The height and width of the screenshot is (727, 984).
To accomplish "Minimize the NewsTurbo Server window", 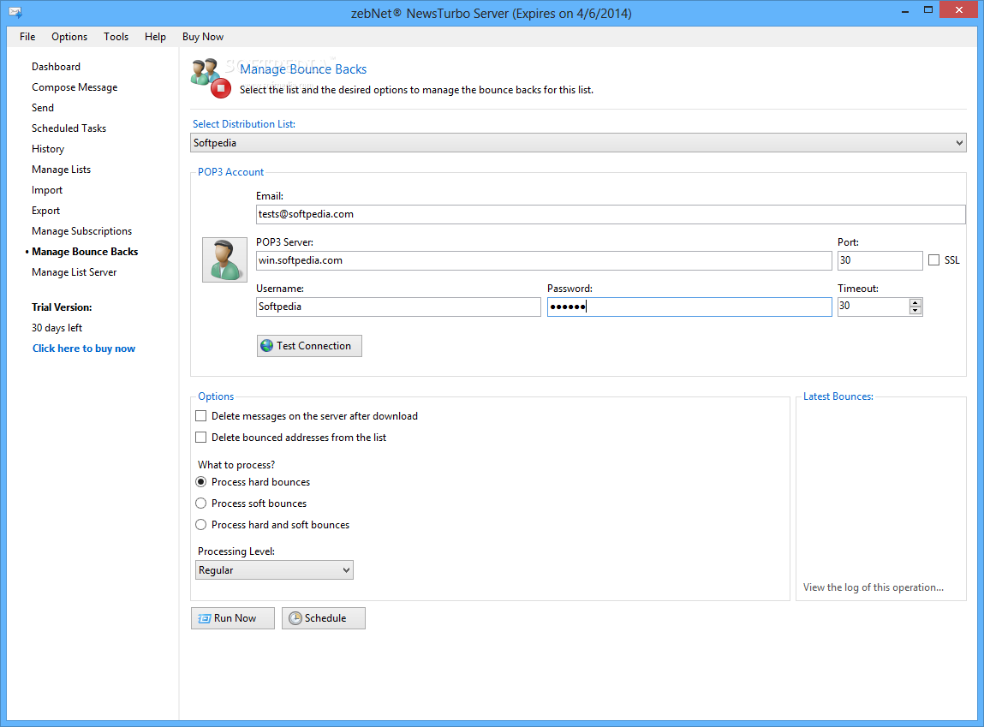I will click(x=905, y=10).
